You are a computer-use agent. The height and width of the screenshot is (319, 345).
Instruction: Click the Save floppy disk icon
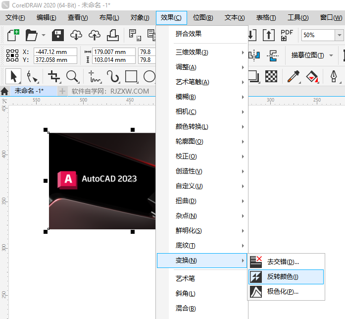(58, 35)
